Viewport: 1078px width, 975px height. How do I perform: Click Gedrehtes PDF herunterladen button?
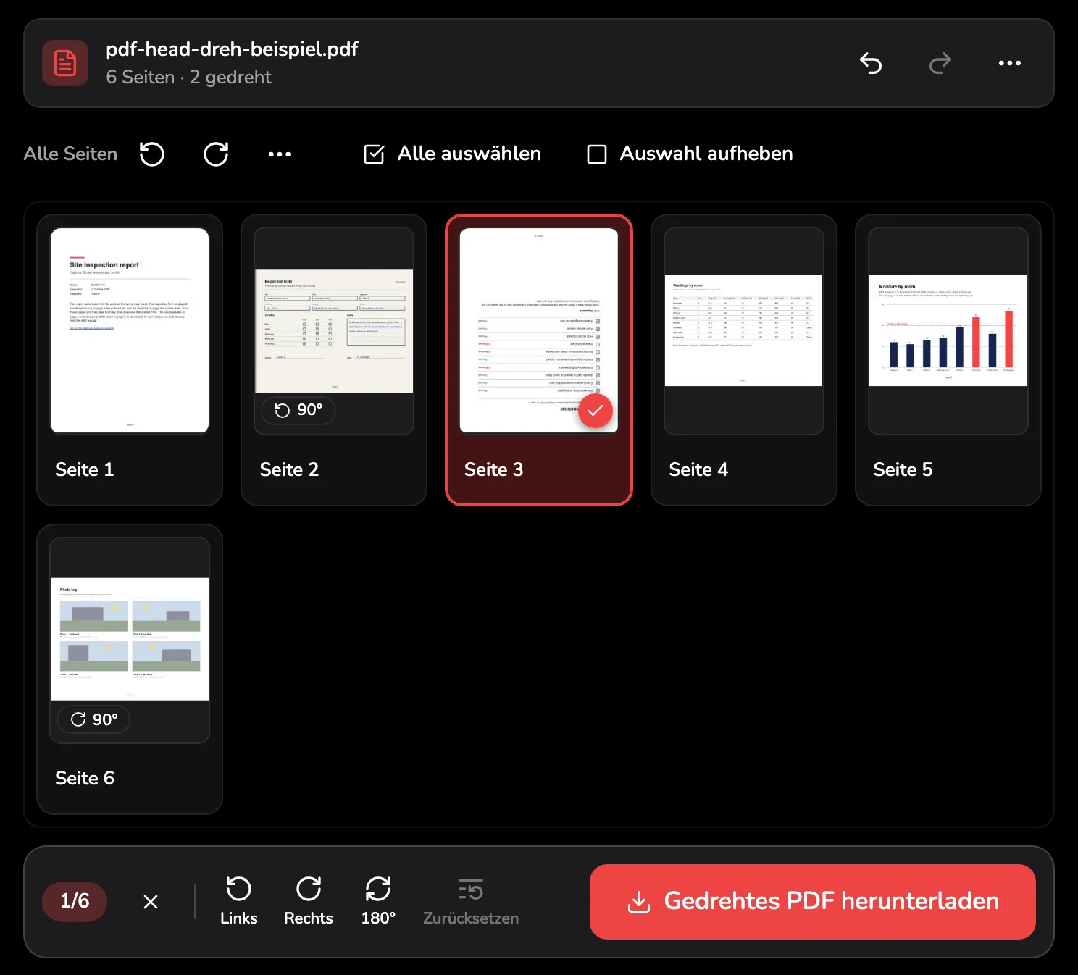813,902
